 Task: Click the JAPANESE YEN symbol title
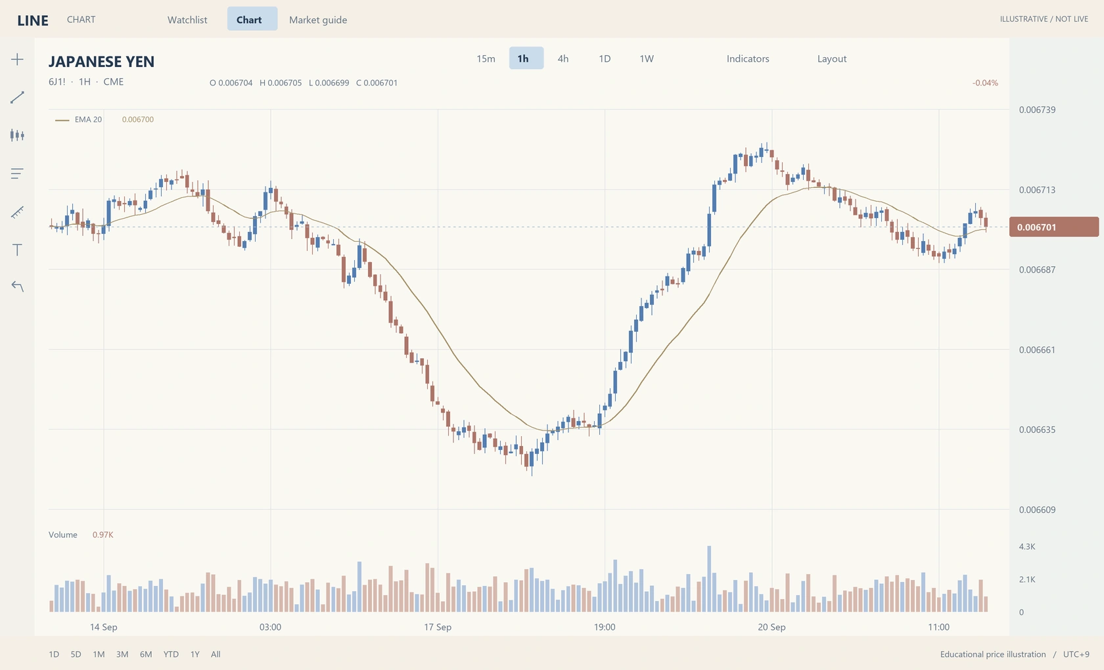[102, 62]
